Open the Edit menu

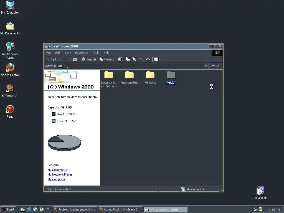click(58, 53)
